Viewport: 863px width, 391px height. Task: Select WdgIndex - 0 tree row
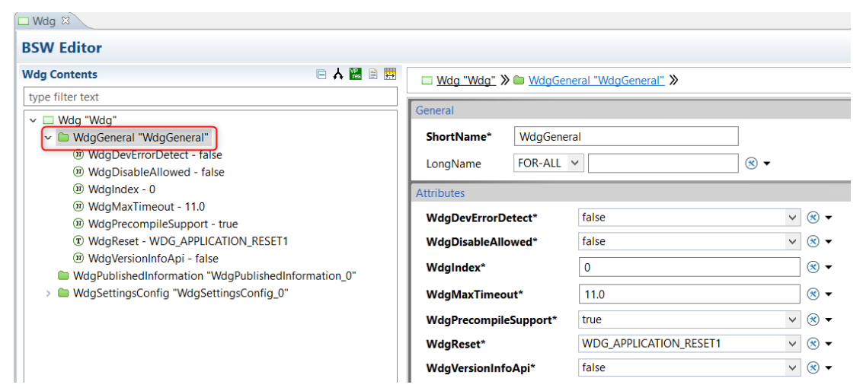click(121, 189)
